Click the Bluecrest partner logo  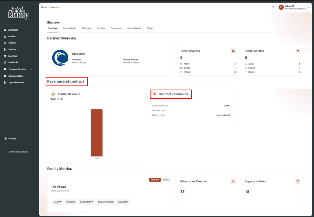(60, 58)
